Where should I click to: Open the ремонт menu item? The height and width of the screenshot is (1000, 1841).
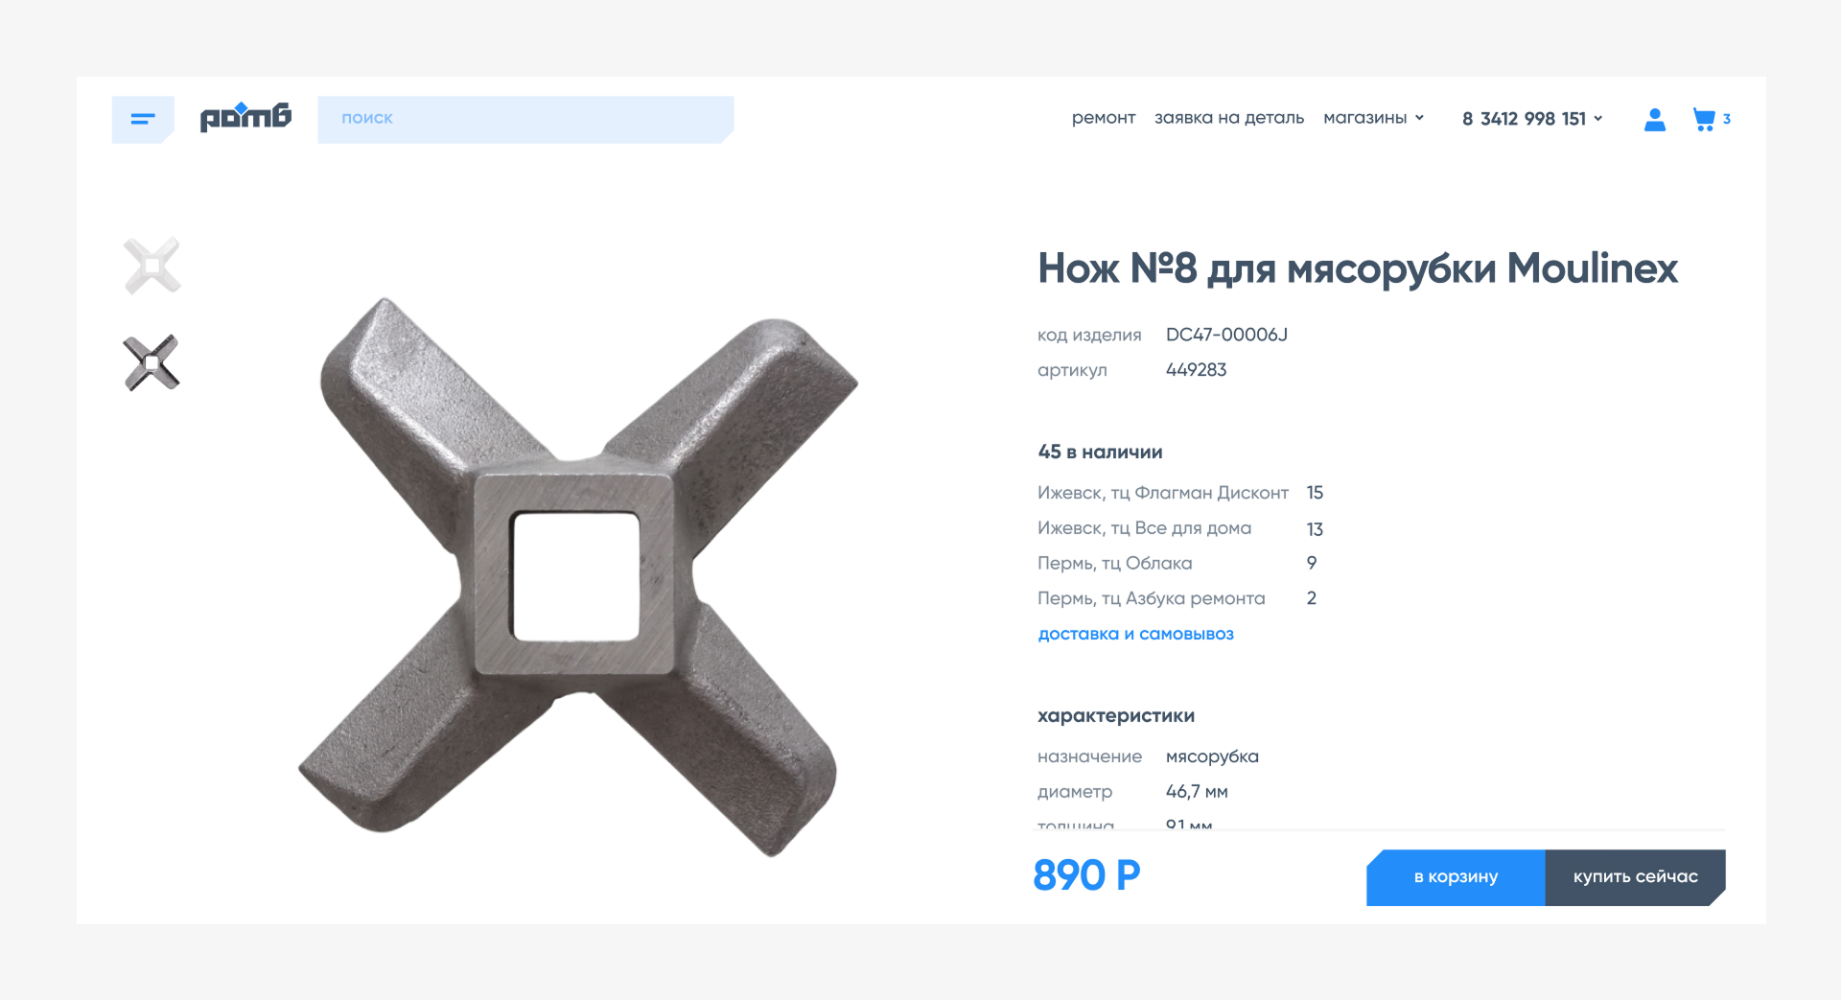(1103, 118)
